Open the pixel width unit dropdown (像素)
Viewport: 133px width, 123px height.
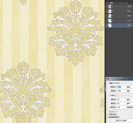(130, 87)
